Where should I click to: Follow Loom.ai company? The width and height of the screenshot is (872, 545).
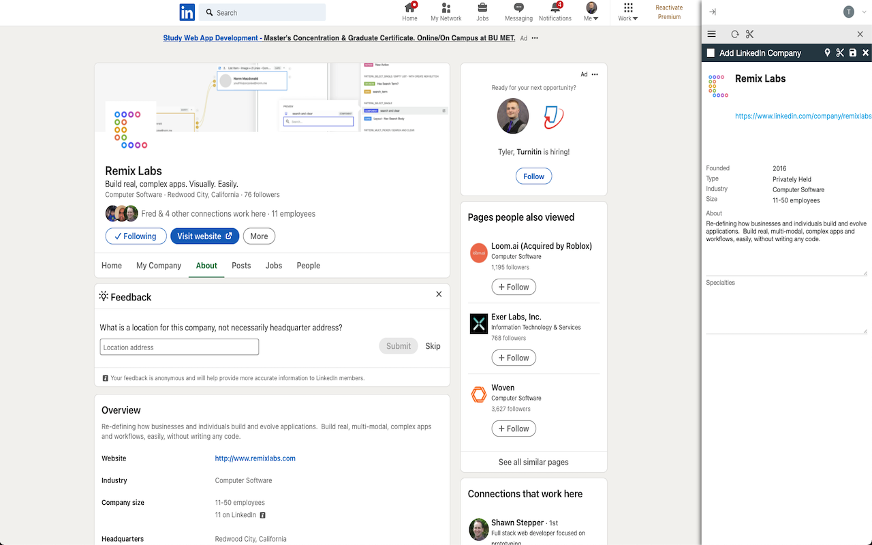coord(514,287)
